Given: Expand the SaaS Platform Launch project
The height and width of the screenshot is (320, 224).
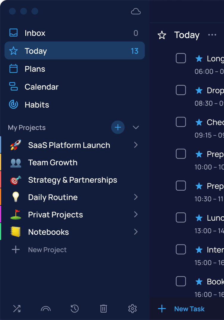Looking at the screenshot, I should pos(136,145).
